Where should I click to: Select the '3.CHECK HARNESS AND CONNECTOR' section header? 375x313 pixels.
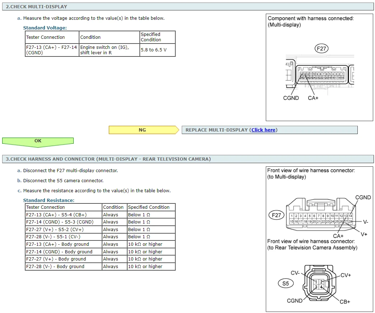pos(108,159)
